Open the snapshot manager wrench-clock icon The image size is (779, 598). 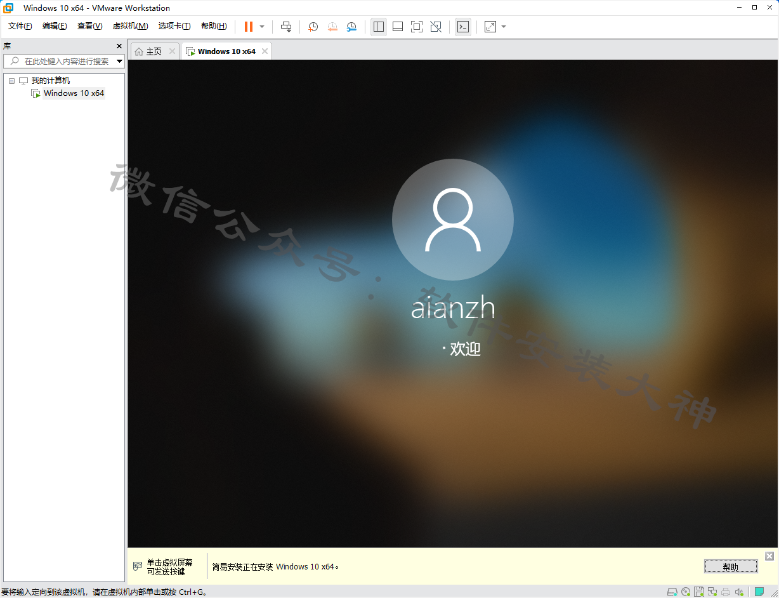tap(351, 27)
